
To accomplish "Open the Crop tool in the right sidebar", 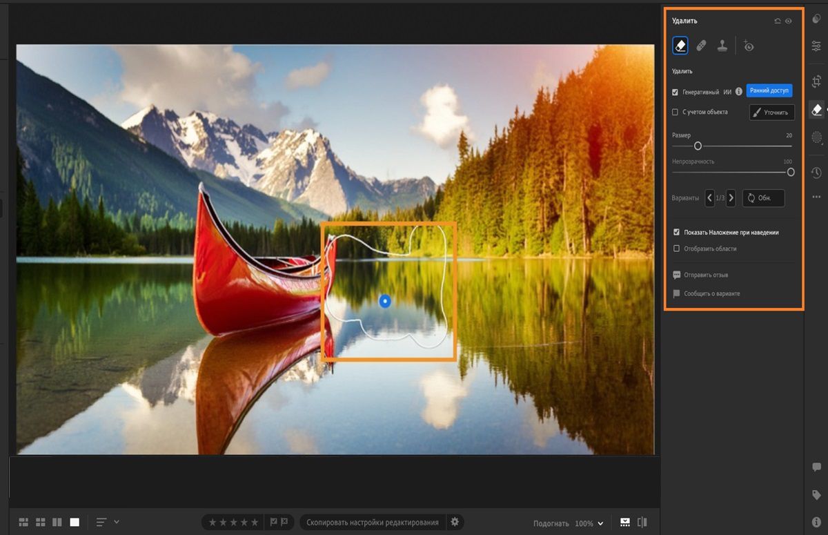I will [x=817, y=81].
